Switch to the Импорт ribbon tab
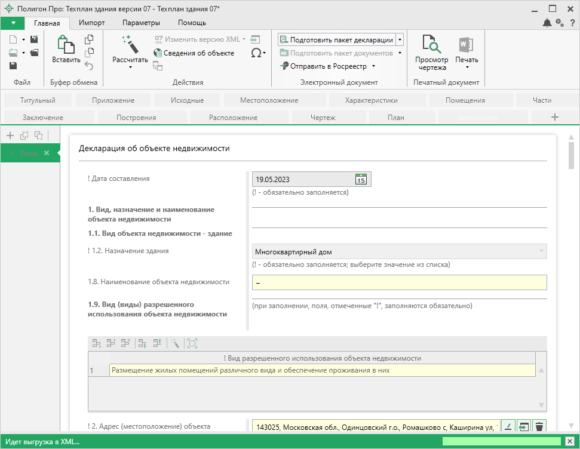Viewport: 580px width, 449px height. click(x=91, y=23)
